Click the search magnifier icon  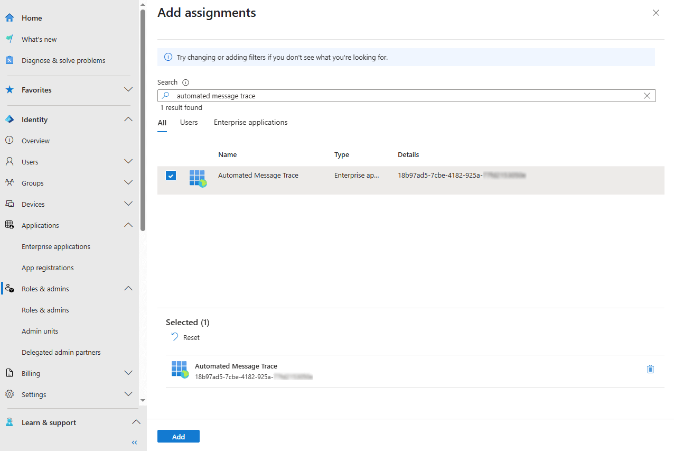(x=166, y=96)
